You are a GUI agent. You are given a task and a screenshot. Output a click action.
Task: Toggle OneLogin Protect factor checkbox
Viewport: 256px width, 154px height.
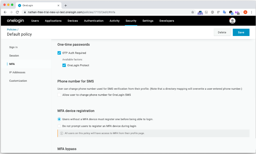pyautogui.click(x=64, y=65)
